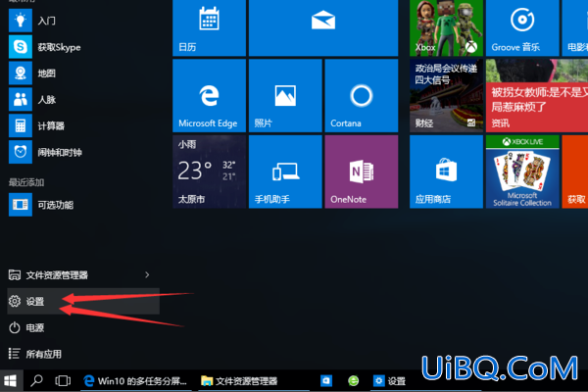Switch to the Win10 的多任务分屏 Edge window
The height and width of the screenshot is (392, 588).
136,381
